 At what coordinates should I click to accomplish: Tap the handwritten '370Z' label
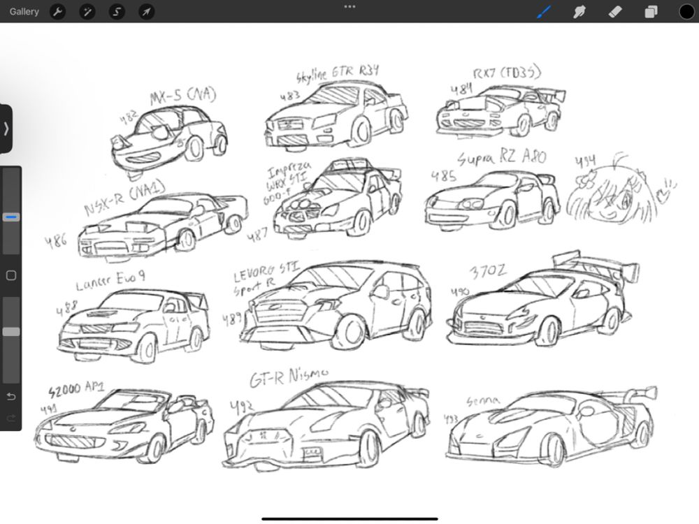coord(488,271)
